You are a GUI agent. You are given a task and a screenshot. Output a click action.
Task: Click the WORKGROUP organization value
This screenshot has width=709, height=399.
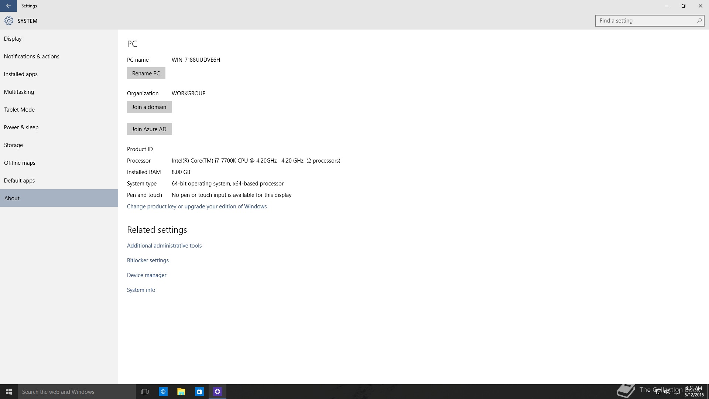pos(188,93)
